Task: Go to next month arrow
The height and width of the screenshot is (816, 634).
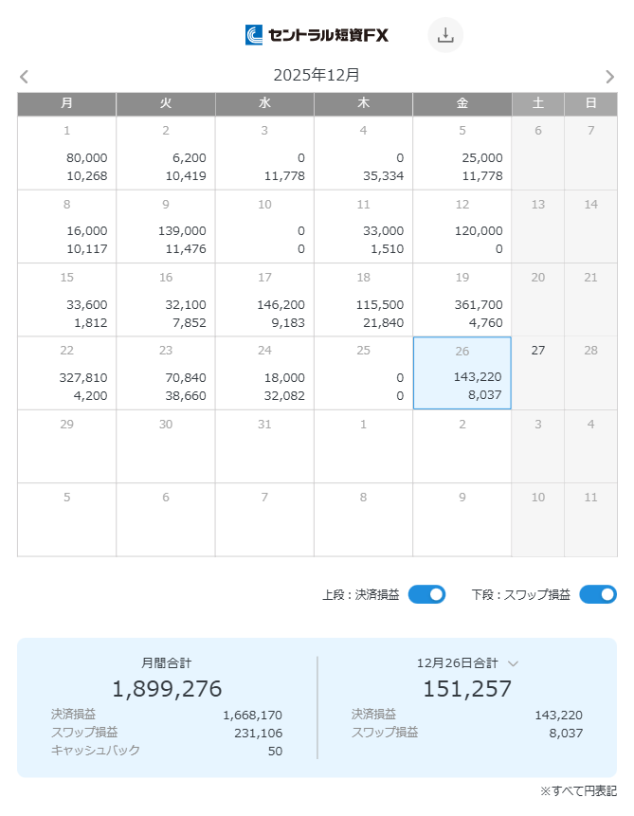Action: 609,77
